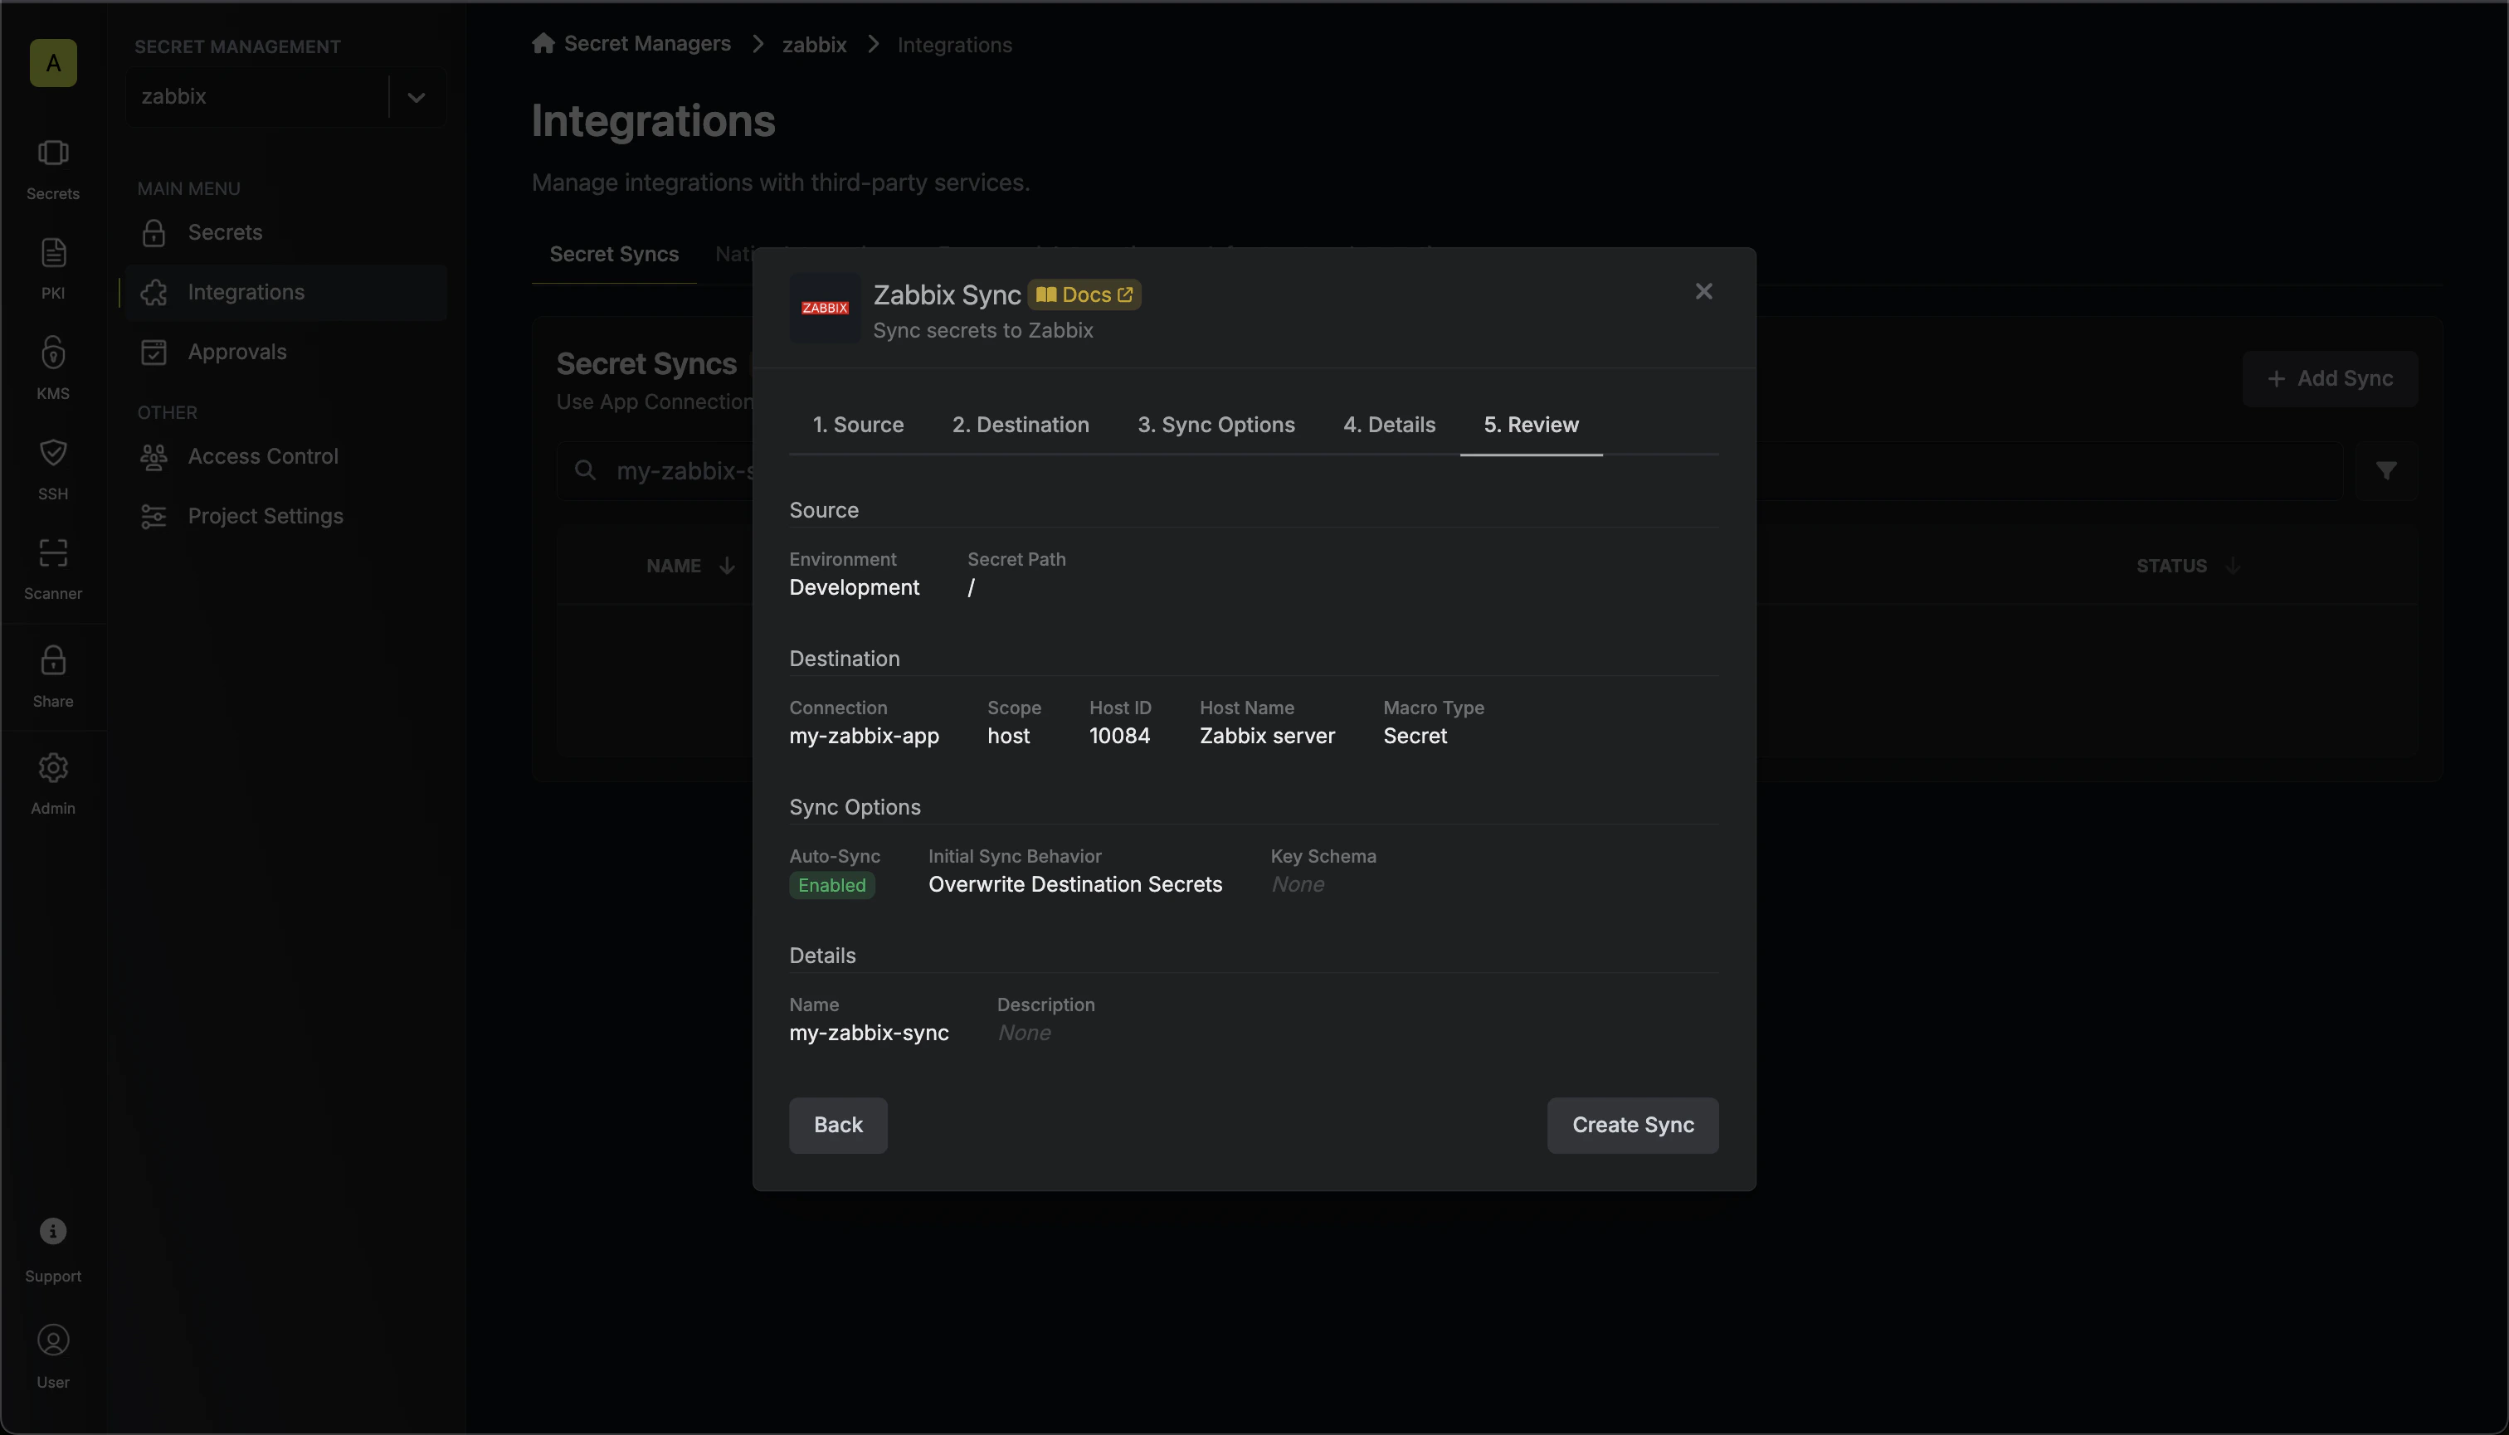Close the Zabbix Sync dialog
This screenshot has width=2509, height=1435.
pos(1703,291)
